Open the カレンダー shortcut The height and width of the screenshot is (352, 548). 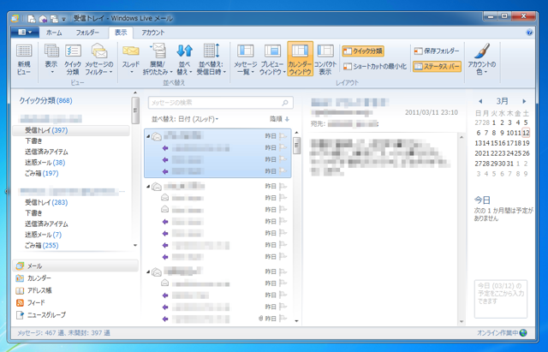[34, 278]
